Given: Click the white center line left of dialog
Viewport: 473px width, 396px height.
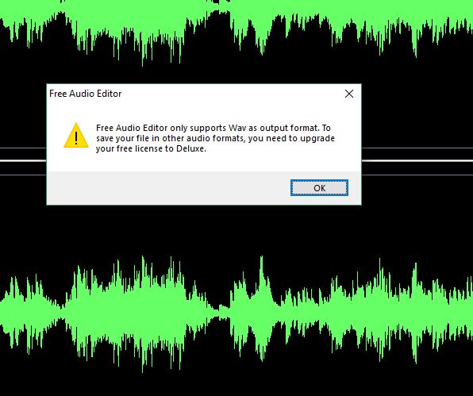Looking at the screenshot, I should pyautogui.click(x=23, y=160).
